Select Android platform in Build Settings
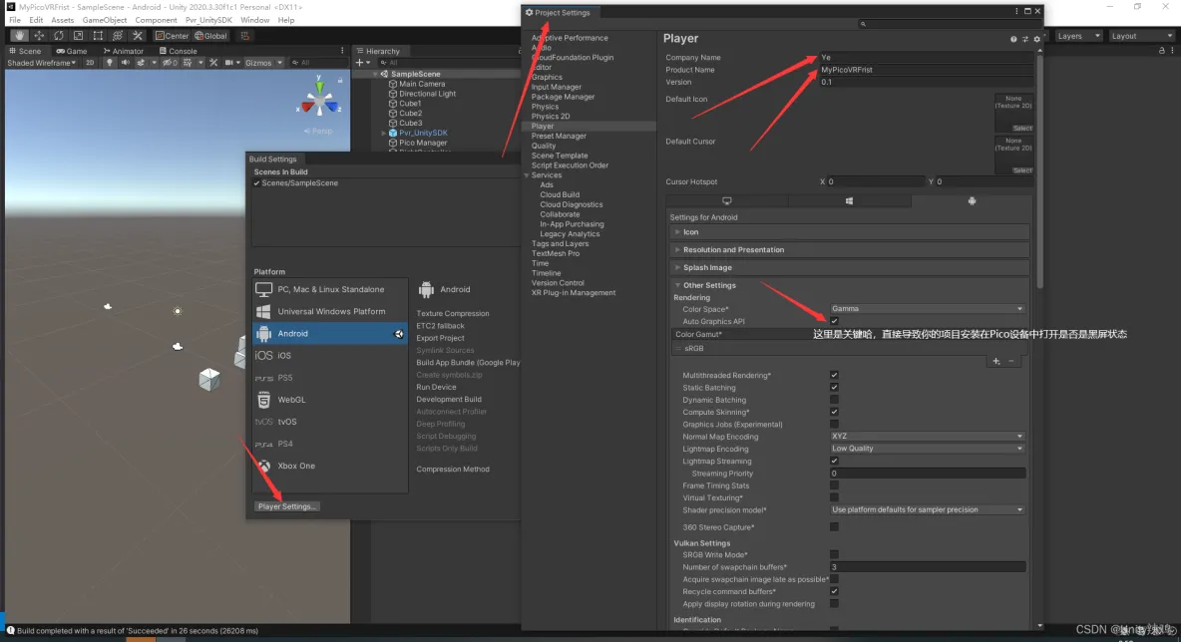 pyautogui.click(x=330, y=333)
